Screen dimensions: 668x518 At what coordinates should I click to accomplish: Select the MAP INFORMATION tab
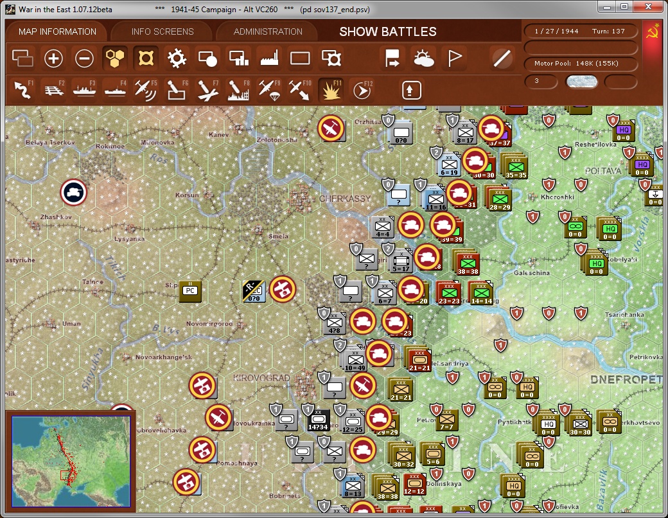[x=57, y=31]
